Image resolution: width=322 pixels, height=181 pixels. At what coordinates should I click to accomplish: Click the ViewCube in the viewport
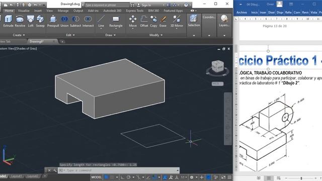tap(217, 66)
